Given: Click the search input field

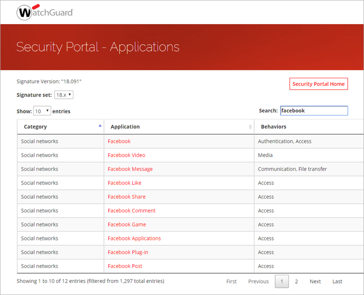Looking at the screenshot, I should [314, 110].
